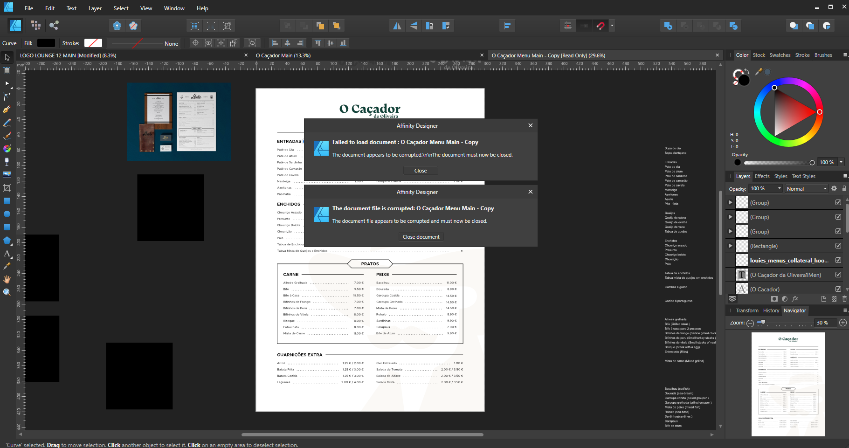Toggle visibility of (Rectangle) layer
849x448 pixels.
(838, 246)
